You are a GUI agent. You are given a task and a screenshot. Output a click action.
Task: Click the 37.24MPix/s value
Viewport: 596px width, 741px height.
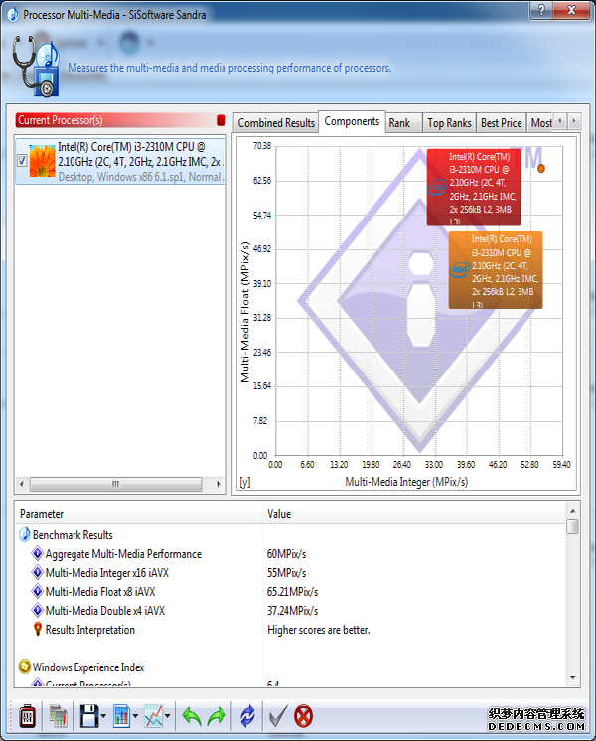(x=293, y=611)
